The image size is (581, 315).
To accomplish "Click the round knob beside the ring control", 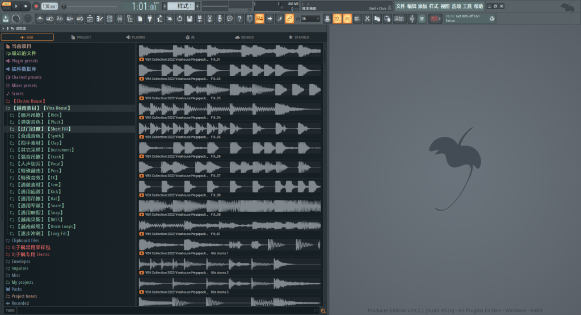I will [x=28, y=19].
